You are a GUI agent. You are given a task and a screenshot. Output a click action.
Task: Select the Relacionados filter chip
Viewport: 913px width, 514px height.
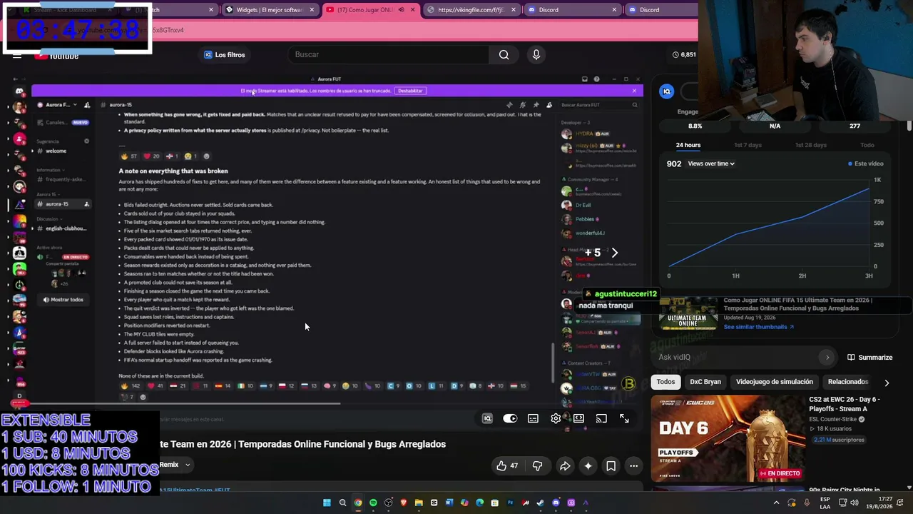pos(848,382)
